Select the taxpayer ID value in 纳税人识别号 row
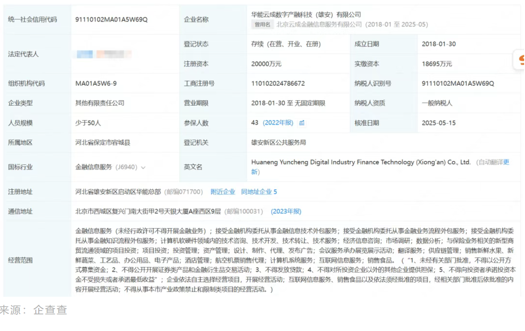The width and height of the screenshot is (525, 331). 458,83
